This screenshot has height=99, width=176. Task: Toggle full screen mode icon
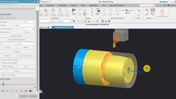pyautogui.click(x=158, y=5)
